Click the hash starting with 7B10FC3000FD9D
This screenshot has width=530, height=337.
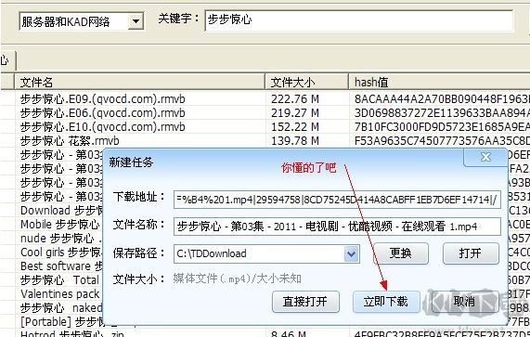[x=442, y=127]
